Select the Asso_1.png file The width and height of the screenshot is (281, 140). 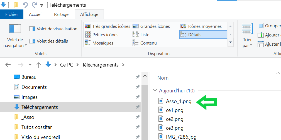point(179,101)
